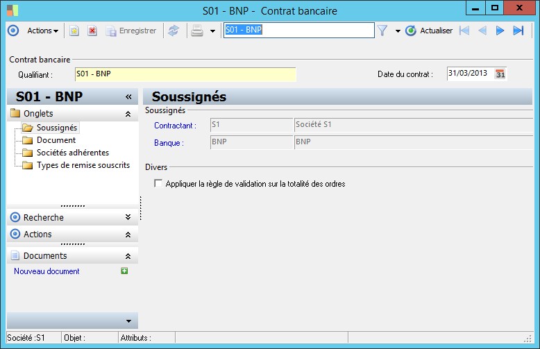Screen dimensions: 540x349
Task: Expand the Recherche section
Action: [x=128, y=217]
